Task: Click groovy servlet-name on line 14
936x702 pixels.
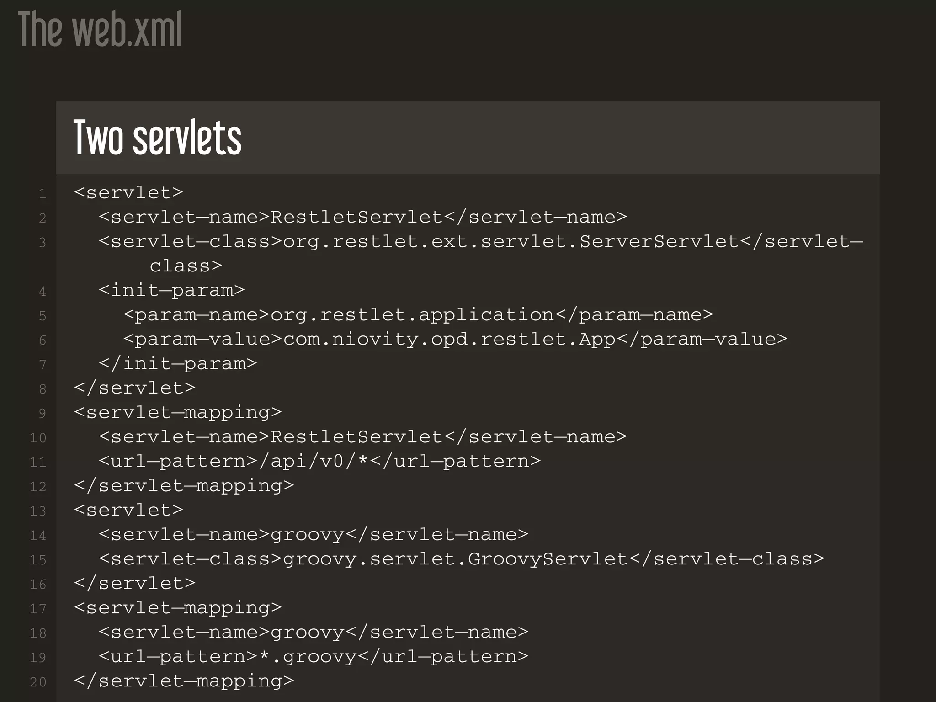Action: click(308, 535)
